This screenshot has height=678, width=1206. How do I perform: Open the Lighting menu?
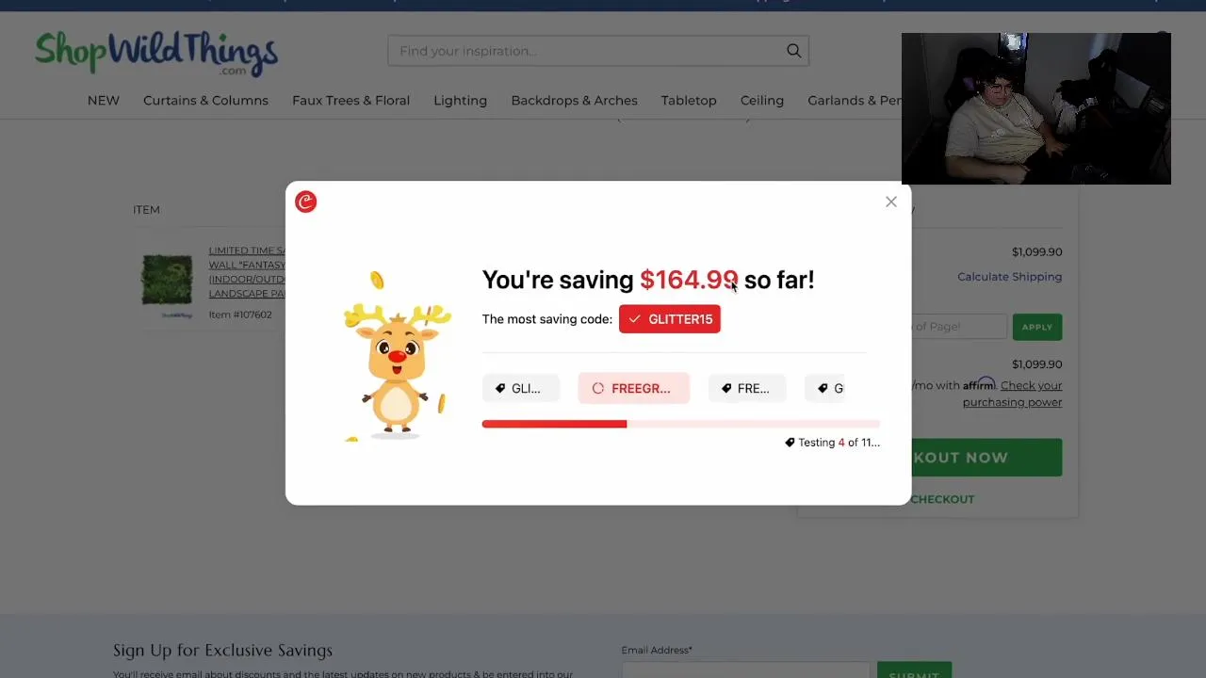point(460,101)
